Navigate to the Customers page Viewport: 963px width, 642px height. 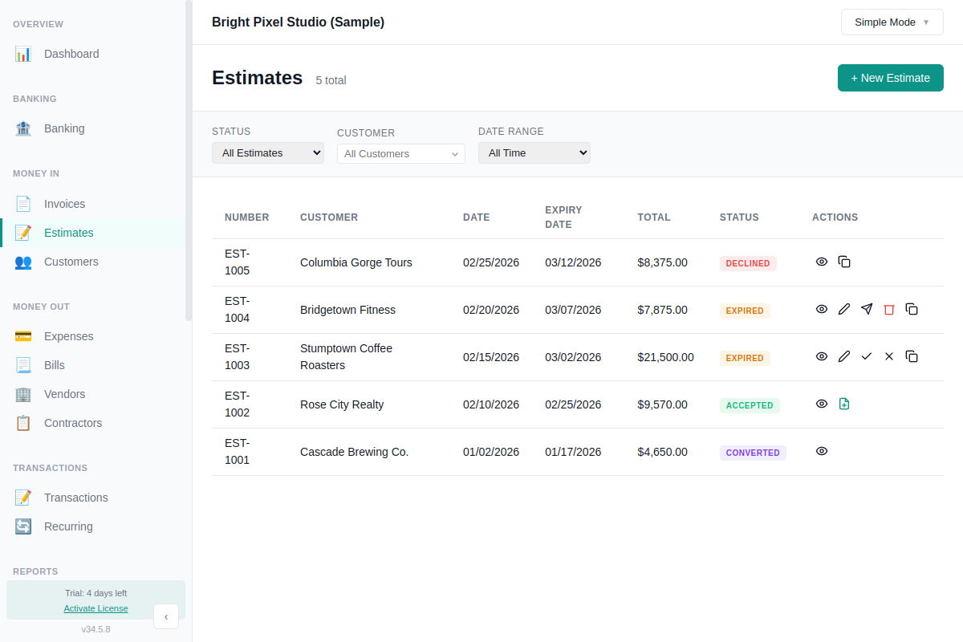[71, 262]
